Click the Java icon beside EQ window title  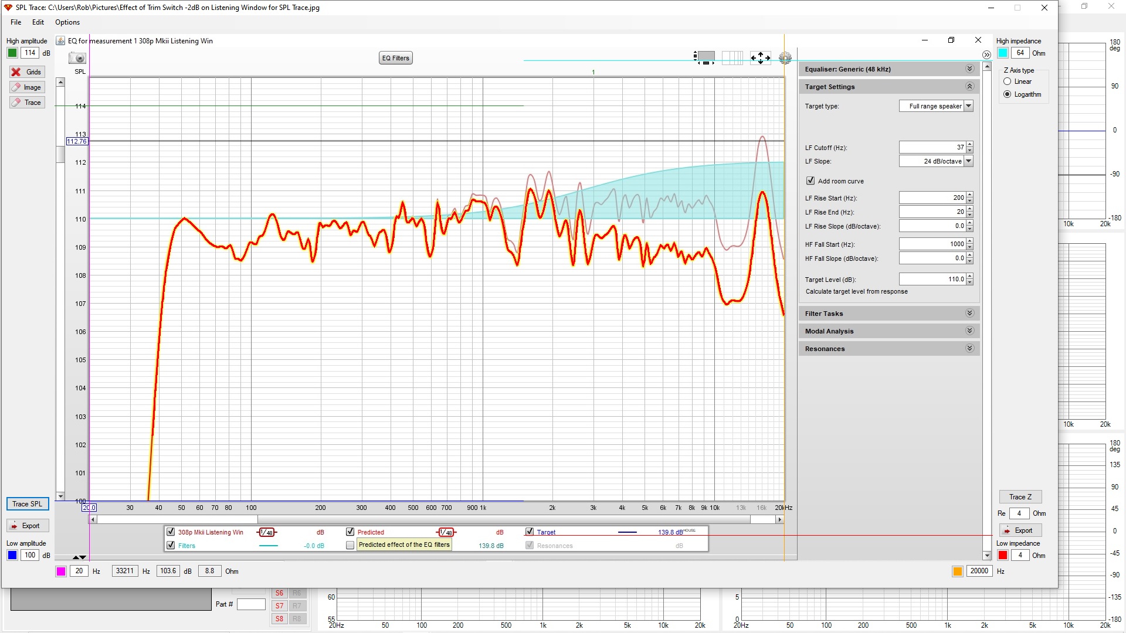click(x=60, y=41)
